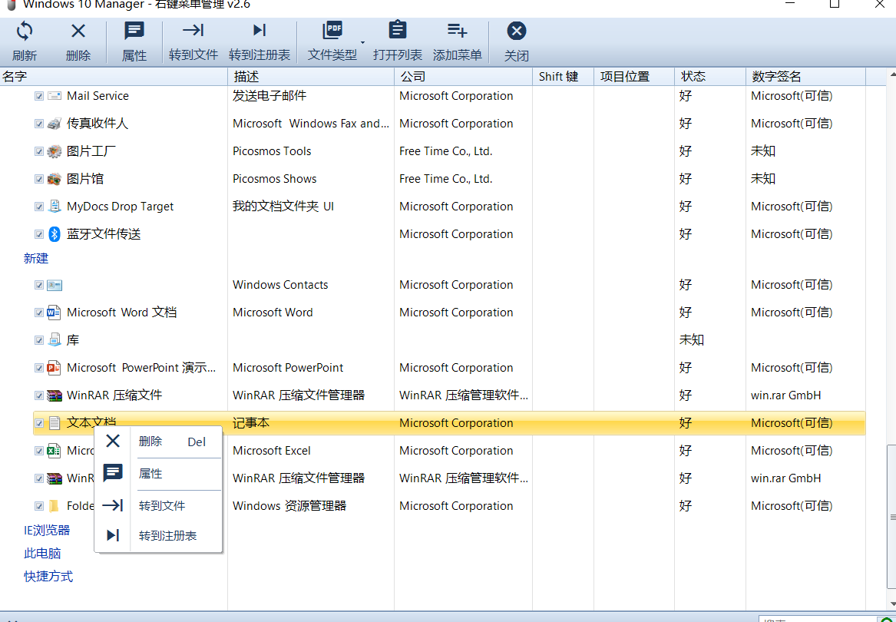Toggle the 蓝牙文件传送 checkbox
Image resolution: width=896 pixels, height=622 pixels.
tap(39, 234)
